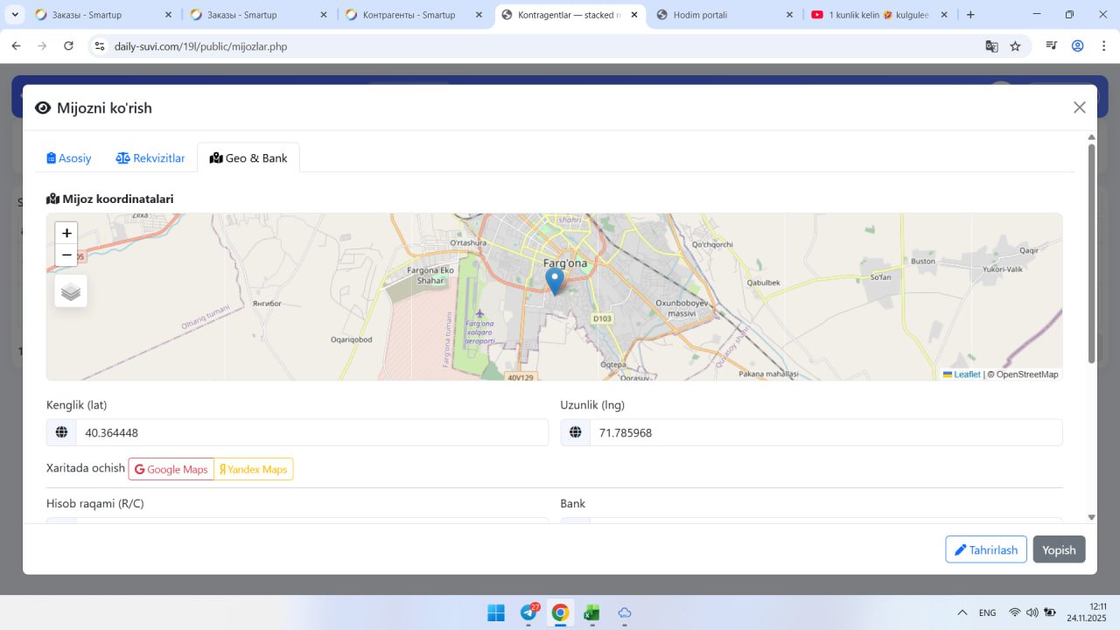Viewport: 1120px width, 630px height.
Task: Open Excel from the taskbar
Action: (x=591, y=612)
